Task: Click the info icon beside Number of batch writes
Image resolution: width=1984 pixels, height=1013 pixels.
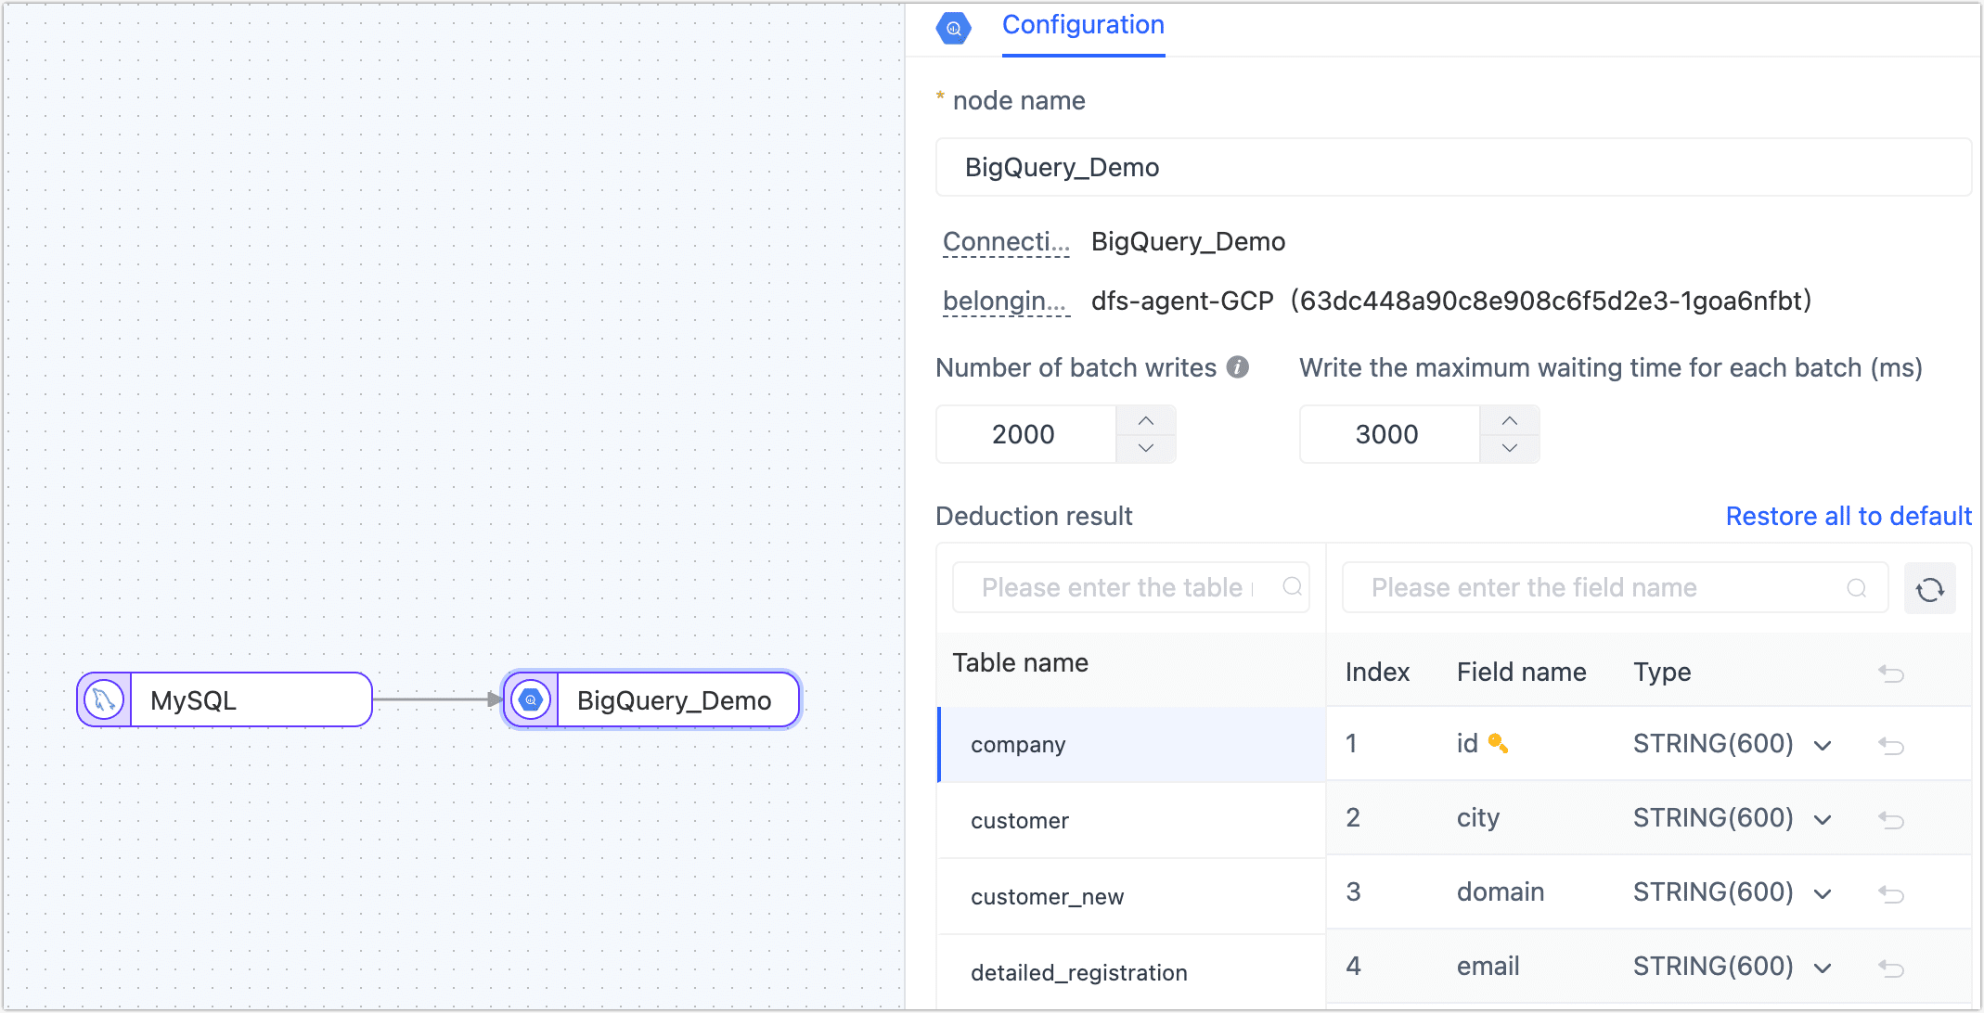Action: pos(1237,367)
